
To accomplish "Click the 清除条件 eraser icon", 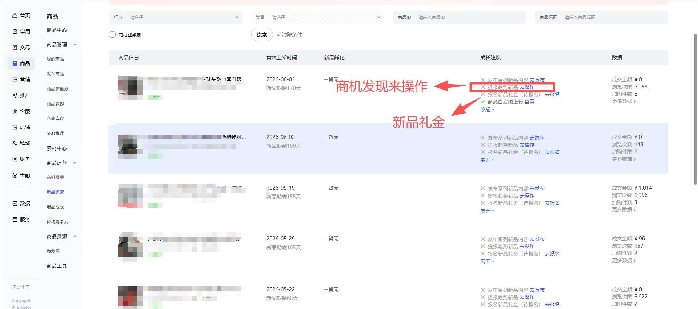I will click(278, 34).
